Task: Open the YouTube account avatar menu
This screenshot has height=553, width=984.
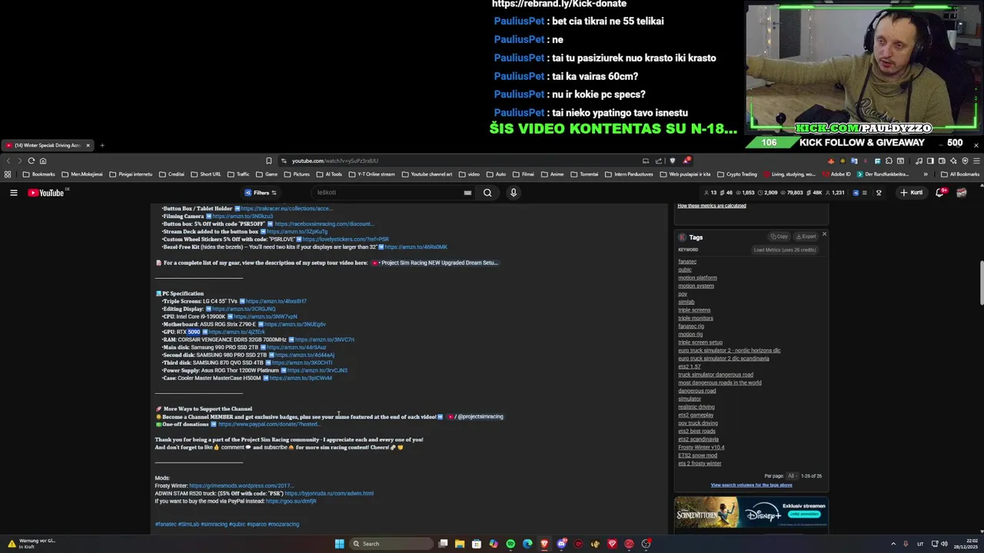Action: [961, 193]
